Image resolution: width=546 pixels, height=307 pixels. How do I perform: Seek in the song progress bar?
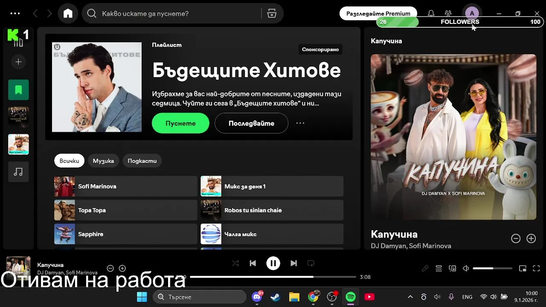pos(273,277)
